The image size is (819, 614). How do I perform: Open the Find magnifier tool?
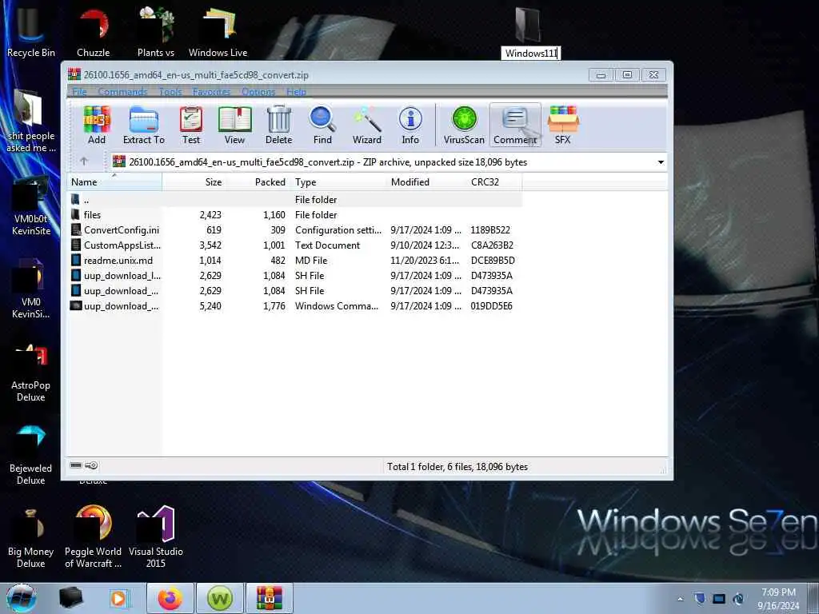tap(322, 126)
